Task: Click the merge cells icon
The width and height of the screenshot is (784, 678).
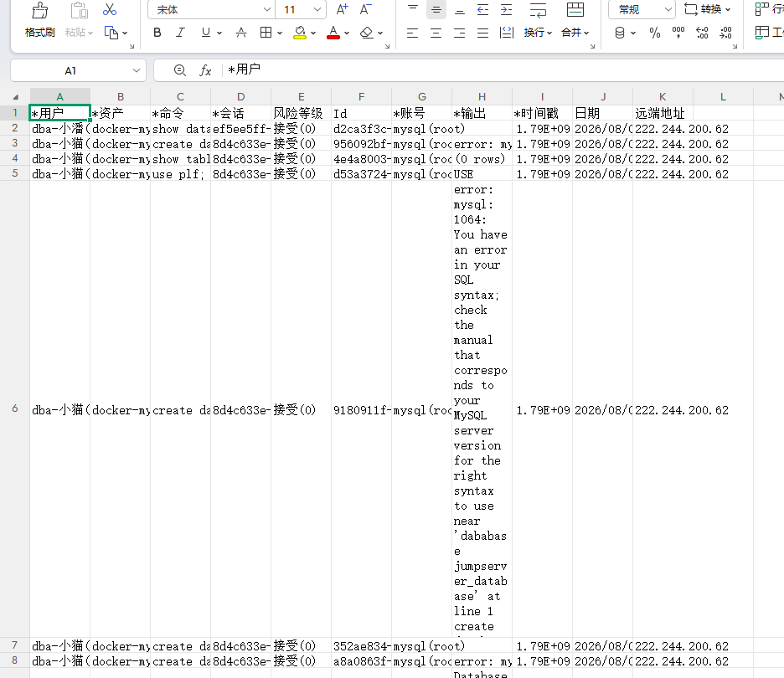Action: click(575, 9)
